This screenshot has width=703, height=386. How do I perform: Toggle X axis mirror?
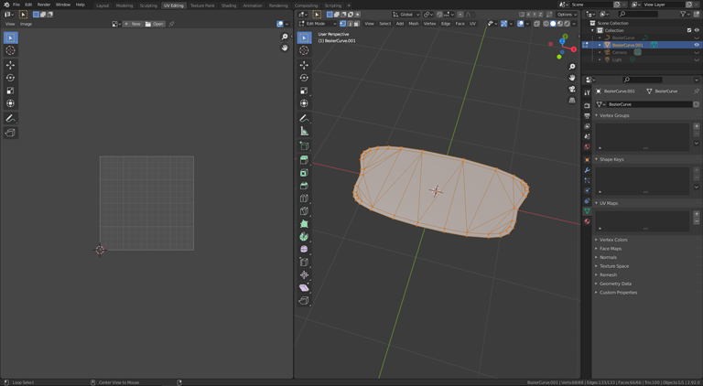coord(528,15)
